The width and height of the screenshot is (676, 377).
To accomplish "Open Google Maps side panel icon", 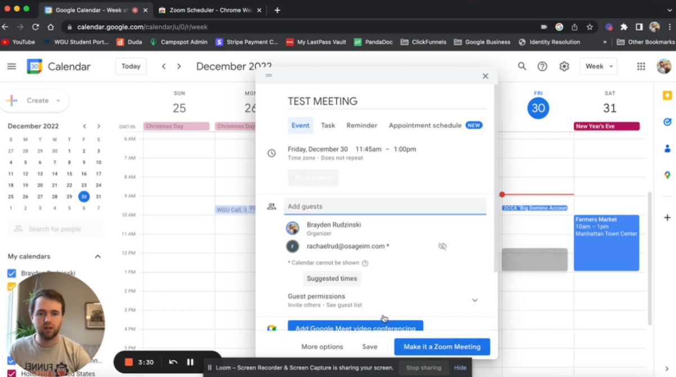I will [667, 168].
